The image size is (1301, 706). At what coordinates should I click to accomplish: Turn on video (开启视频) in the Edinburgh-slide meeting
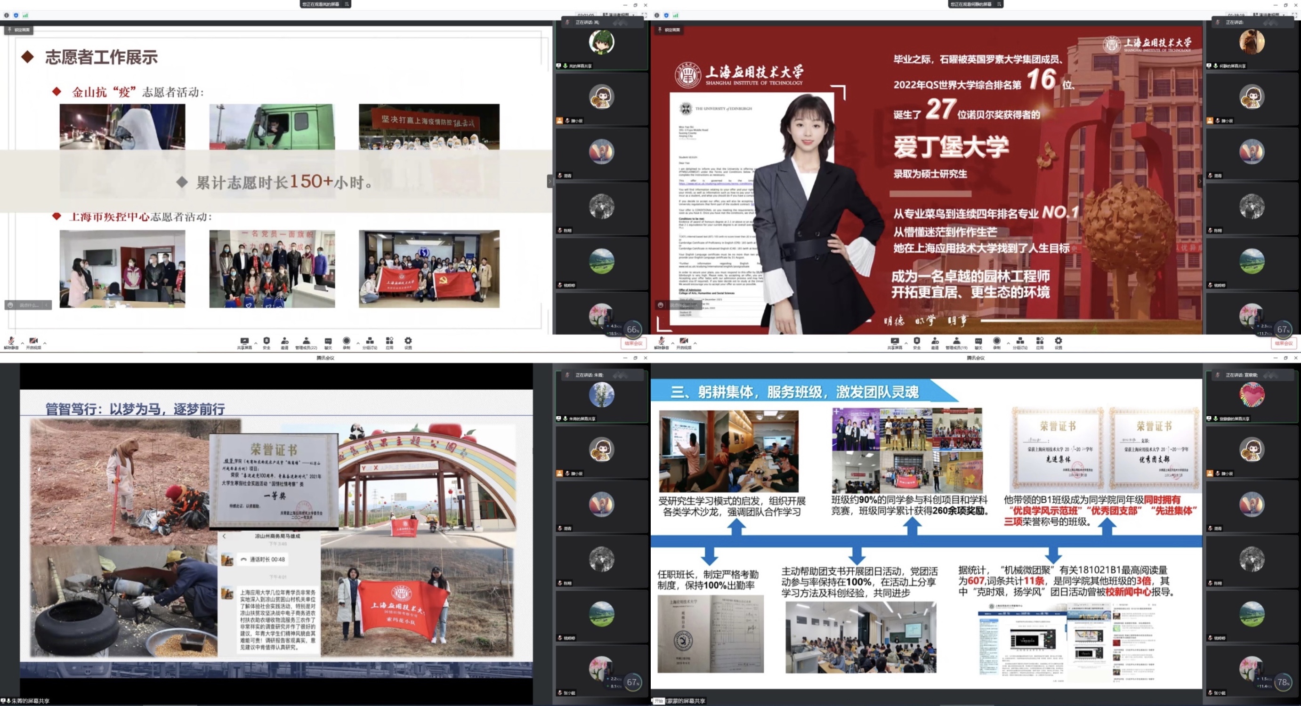click(x=684, y=342)
